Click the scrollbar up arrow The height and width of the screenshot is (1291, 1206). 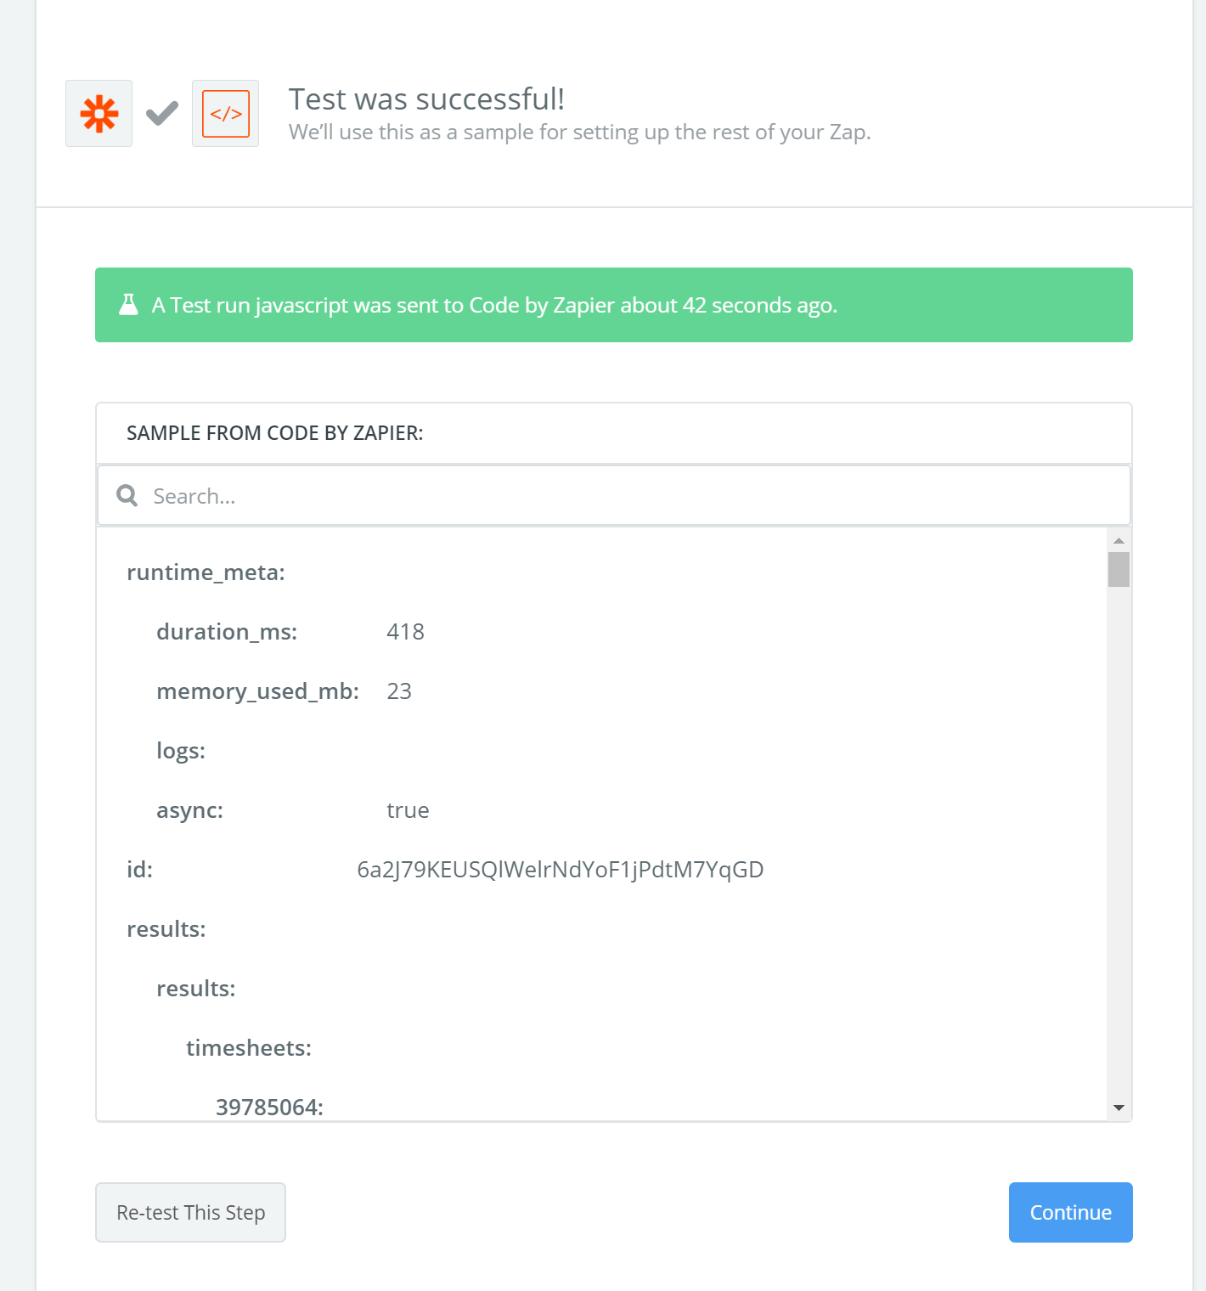tap(1119, 540)
